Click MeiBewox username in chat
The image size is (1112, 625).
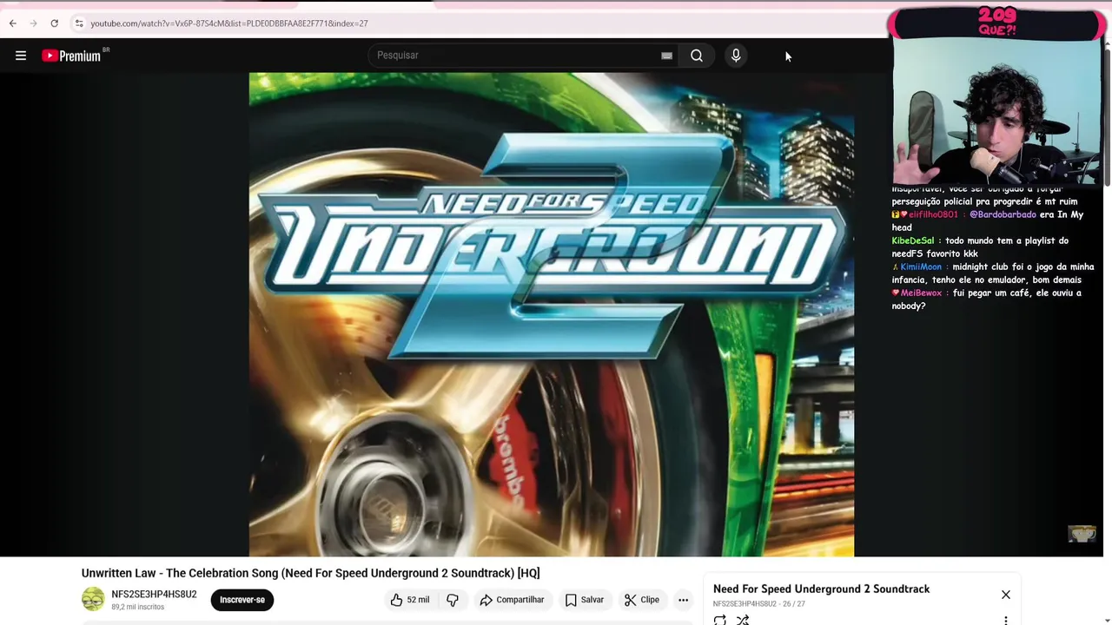(x=921, y=293)
